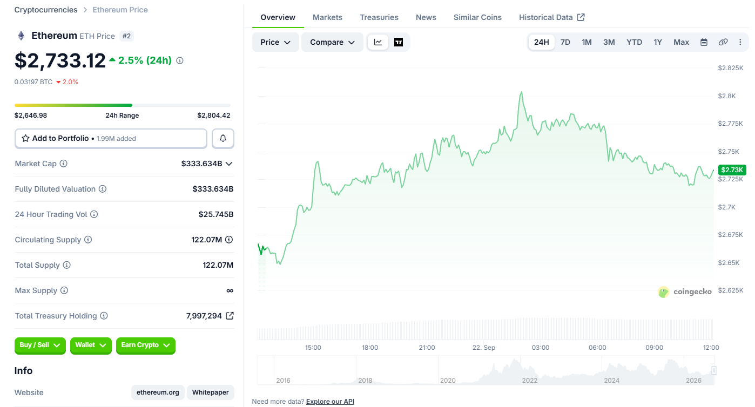
Task: Select the 1Y time range
Action: (x=658, y=42)
